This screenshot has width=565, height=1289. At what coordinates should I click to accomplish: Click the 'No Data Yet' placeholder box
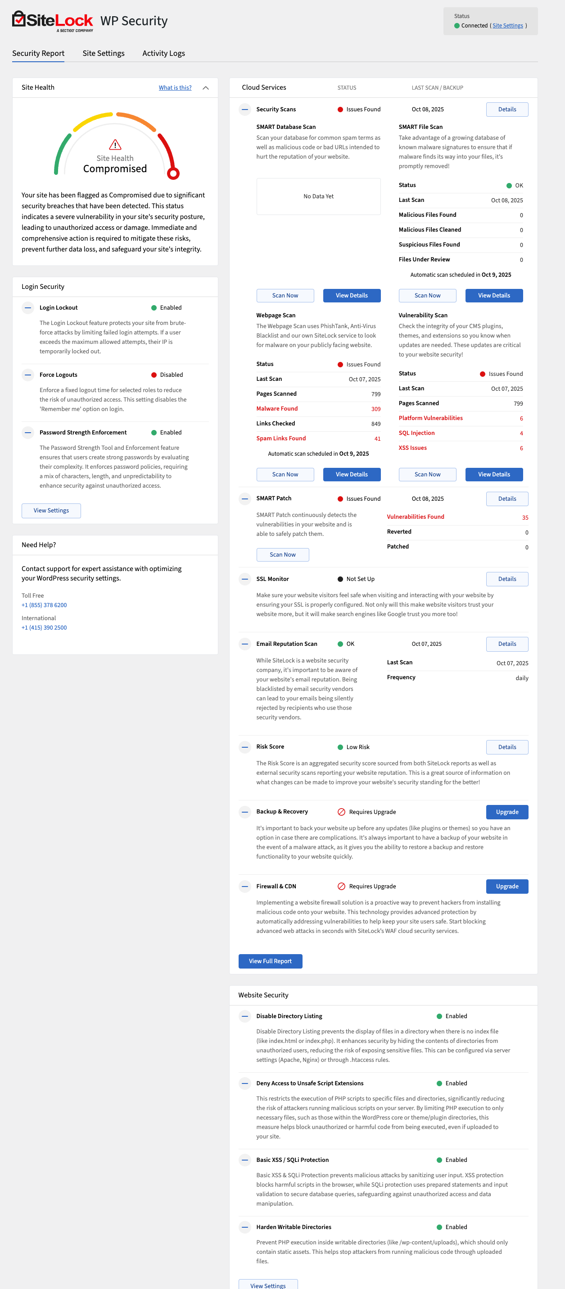tap(318, 196)
